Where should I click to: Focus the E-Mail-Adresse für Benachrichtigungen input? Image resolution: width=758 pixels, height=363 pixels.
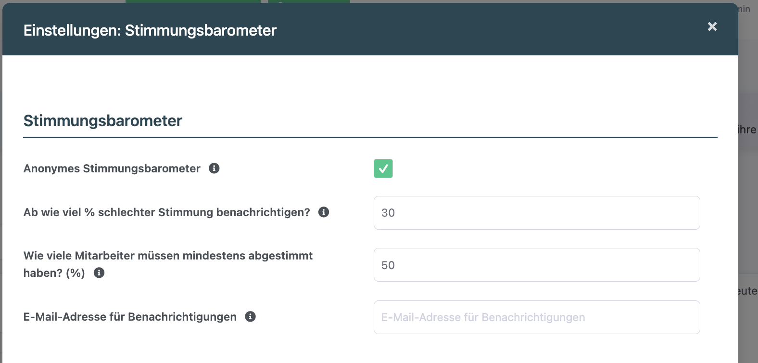pyautogui.click(x=537, y=317)
